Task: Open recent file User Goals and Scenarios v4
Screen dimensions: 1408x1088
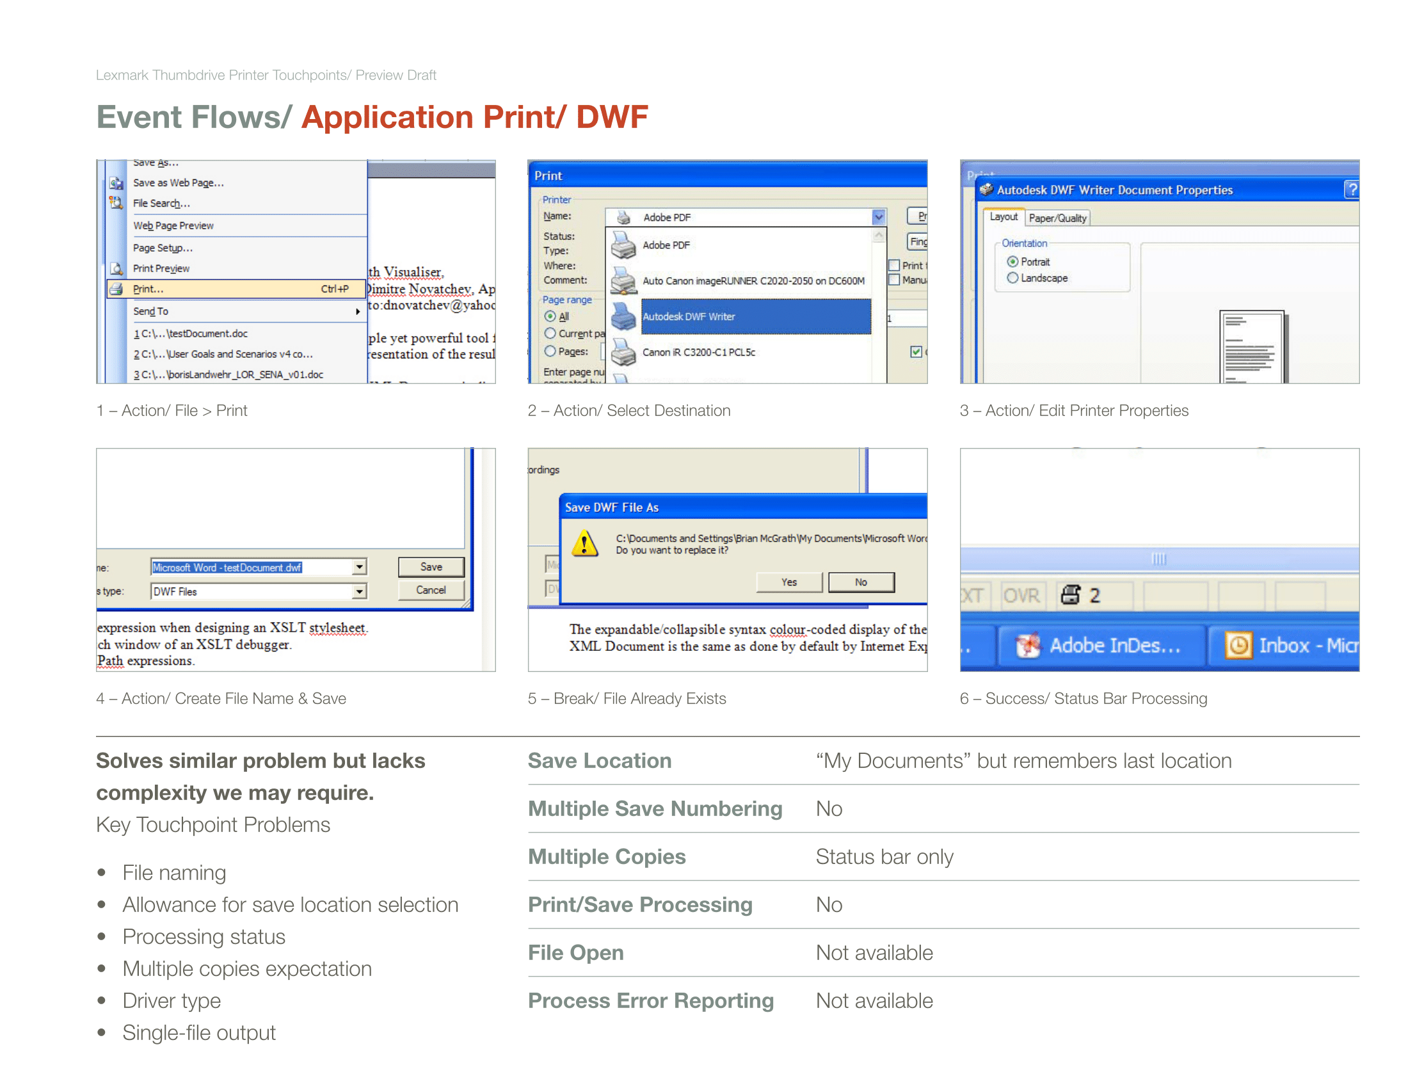Action: coord(247,354)
